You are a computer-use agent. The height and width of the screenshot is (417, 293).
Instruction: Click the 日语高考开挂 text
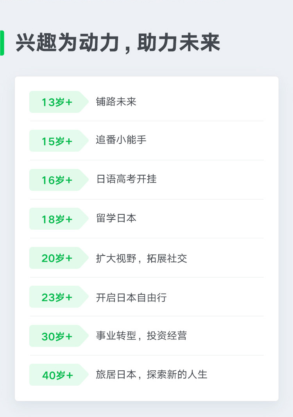(126, 179)
